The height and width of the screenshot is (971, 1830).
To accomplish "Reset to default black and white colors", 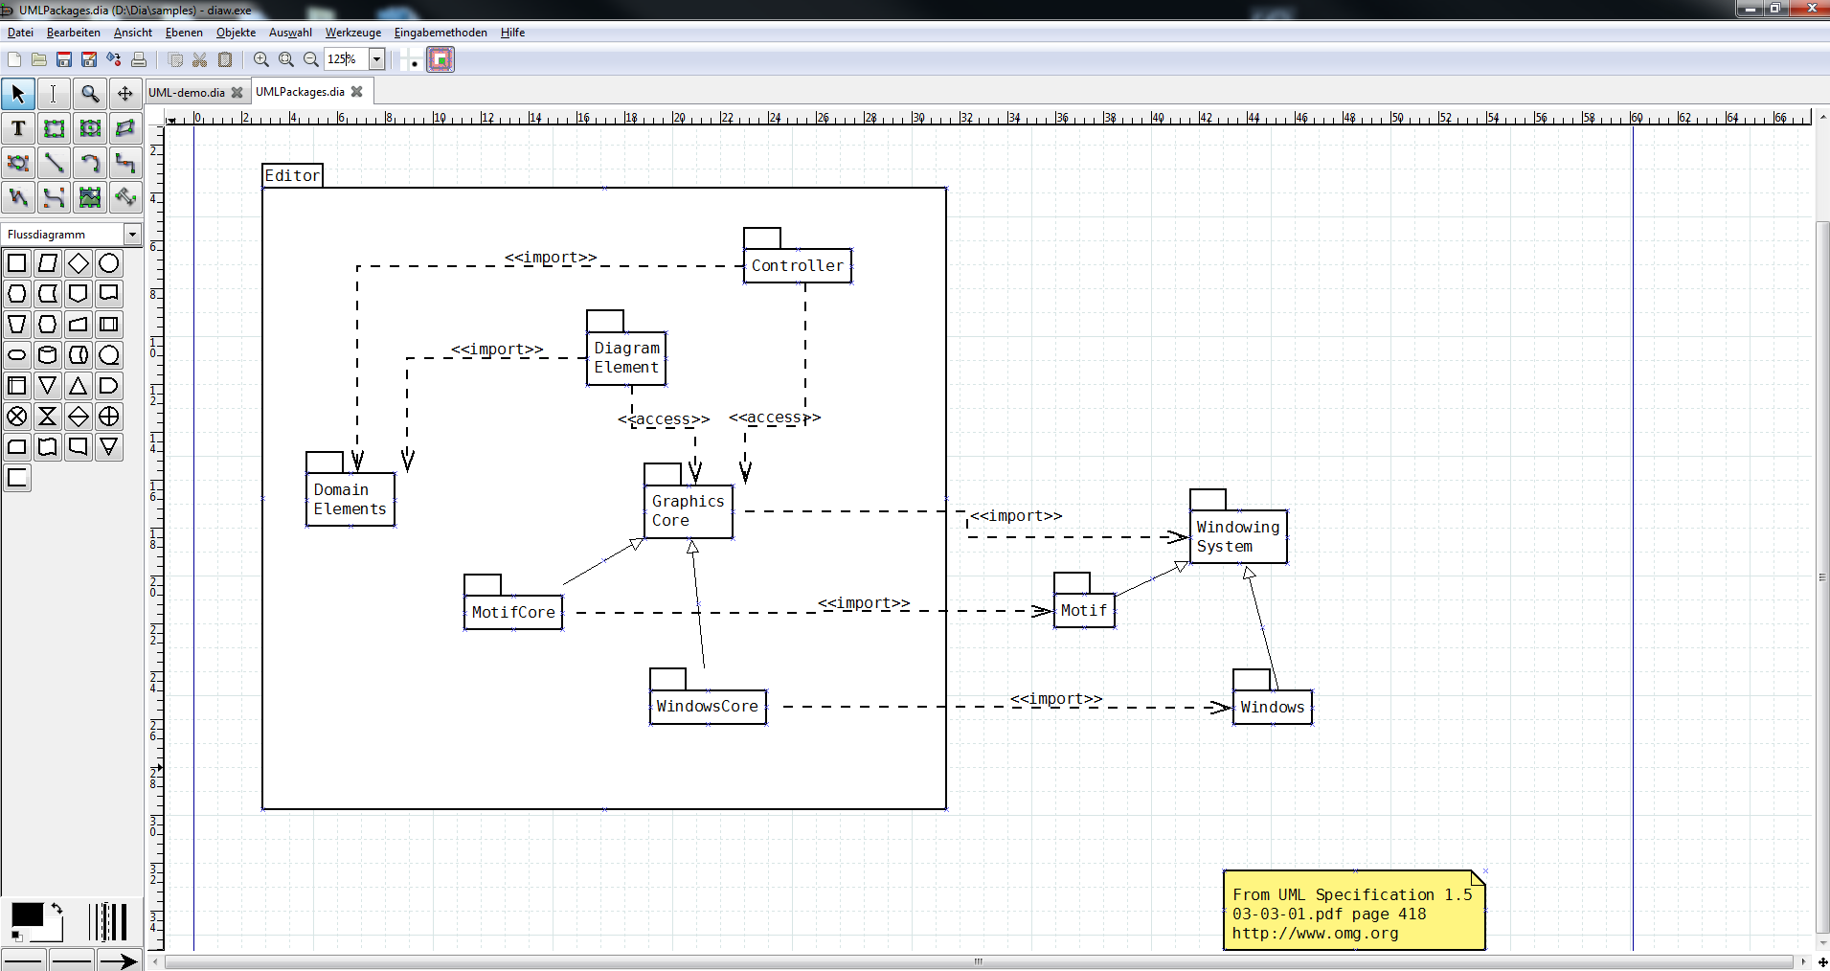I will [16, 936].
